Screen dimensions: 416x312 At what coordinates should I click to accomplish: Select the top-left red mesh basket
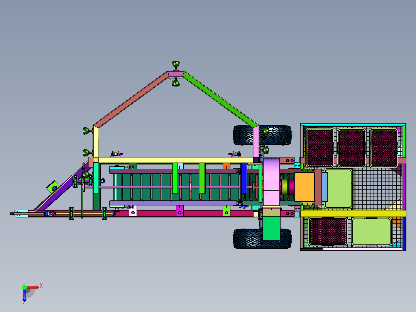click(x=320, y=148)
